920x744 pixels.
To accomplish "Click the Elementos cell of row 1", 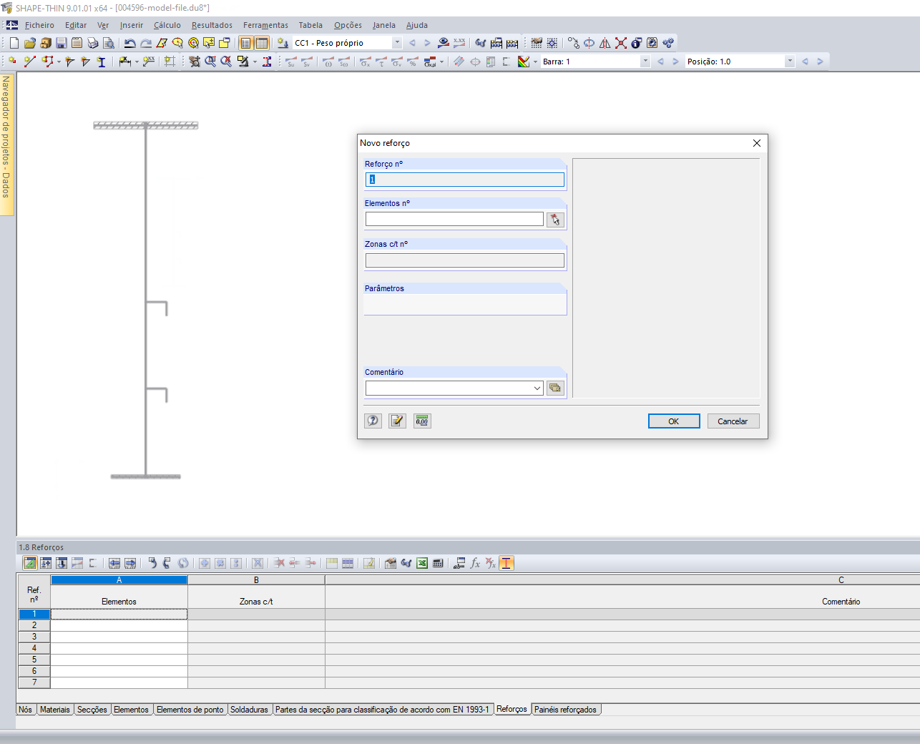I will coord(119,614).
